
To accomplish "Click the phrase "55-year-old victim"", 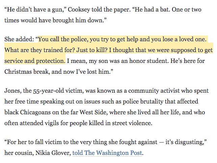I will click(x=58, y=91).
